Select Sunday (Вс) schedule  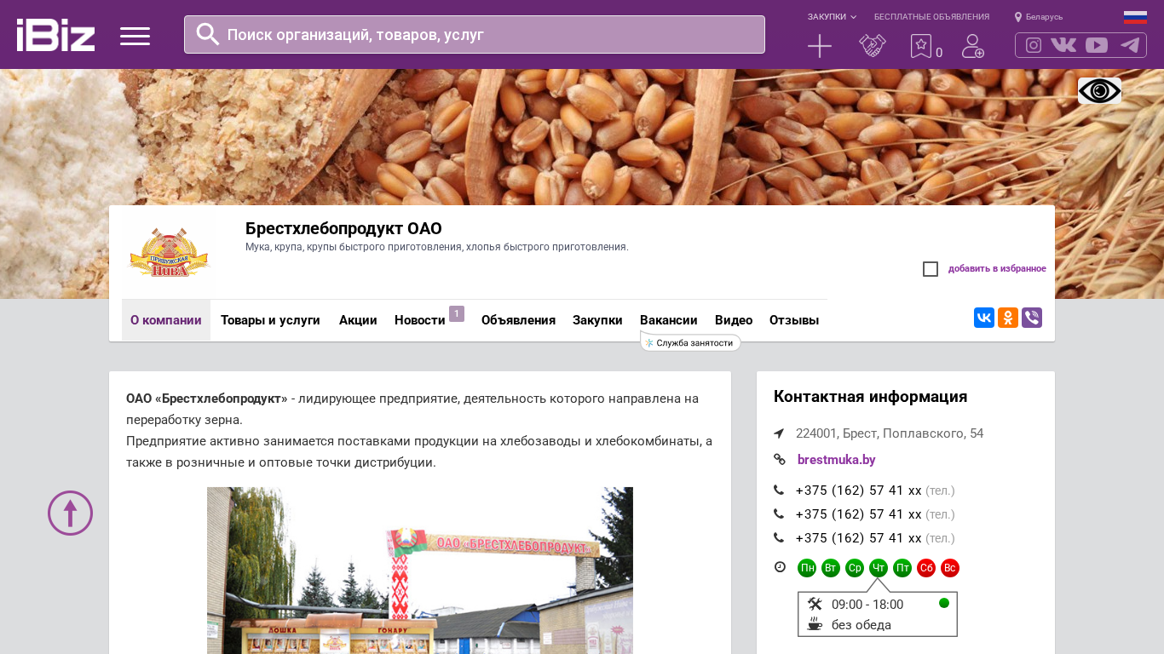click(950, 568)
